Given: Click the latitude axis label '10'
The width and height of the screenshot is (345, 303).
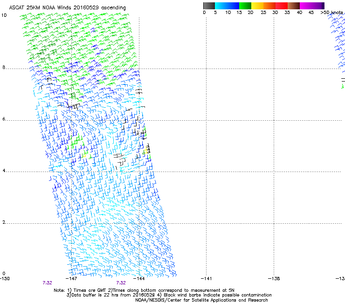Looking at the screenshot, I should (4, 15).
